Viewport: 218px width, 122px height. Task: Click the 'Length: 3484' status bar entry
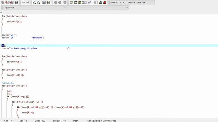click(x=59, y=121)
